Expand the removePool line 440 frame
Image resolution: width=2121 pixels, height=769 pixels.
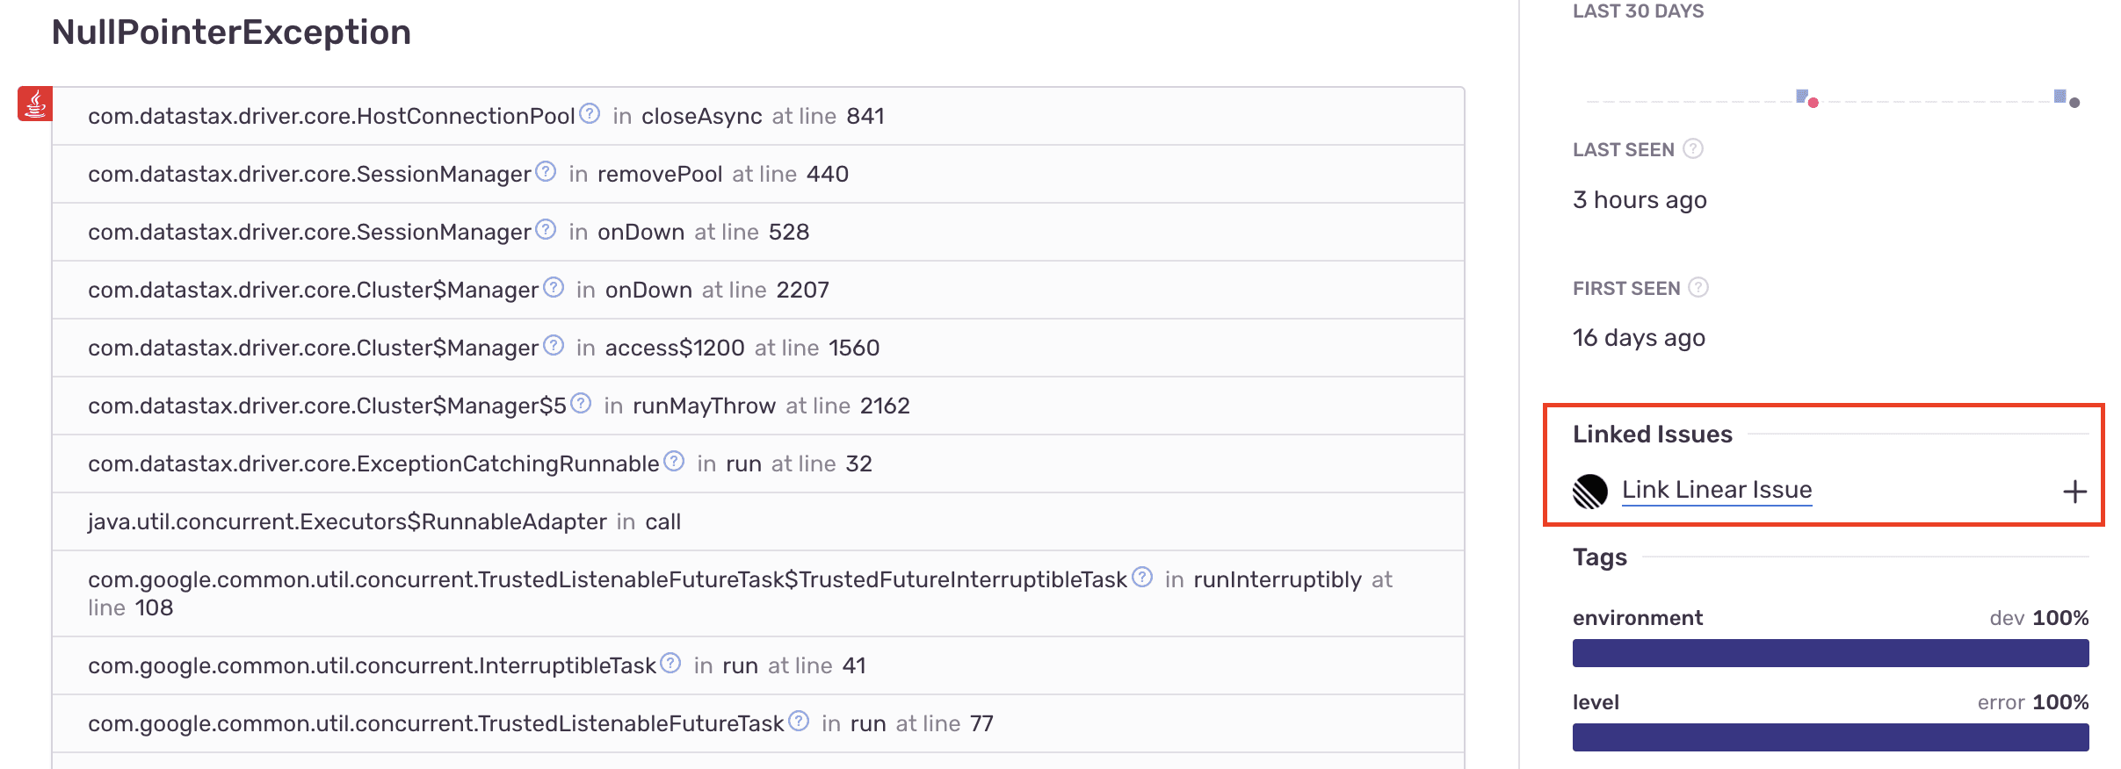point(757,174)
